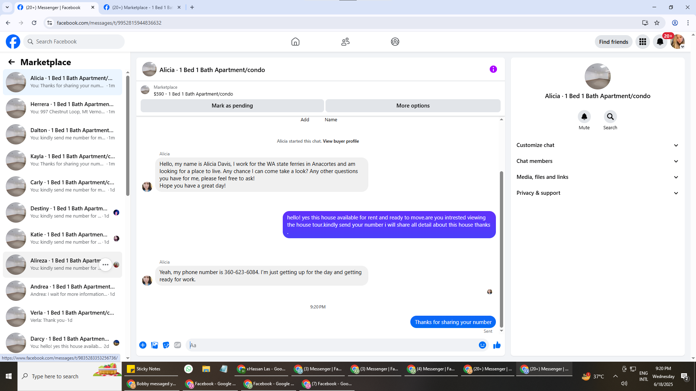This screenshot has height=391, width=696.
Task: Select the Alicia conversation in list
Action: pos(62,82)
